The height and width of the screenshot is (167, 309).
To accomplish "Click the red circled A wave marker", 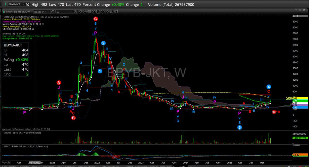I will (x=59, y=82).
